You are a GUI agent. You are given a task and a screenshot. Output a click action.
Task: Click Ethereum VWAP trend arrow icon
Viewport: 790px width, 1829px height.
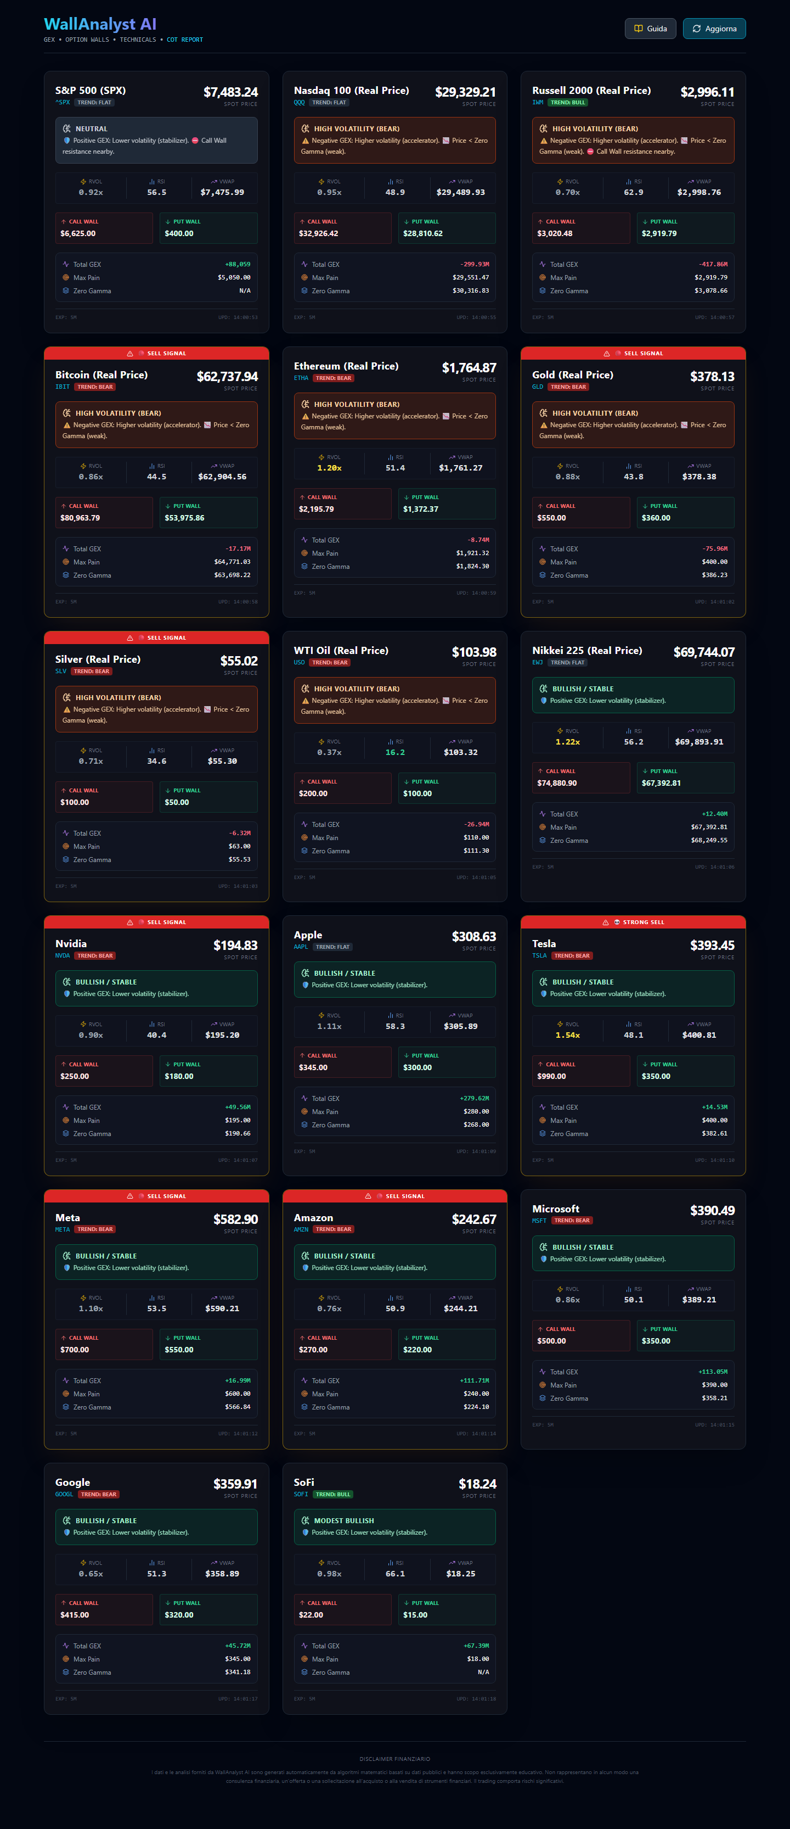453,457
